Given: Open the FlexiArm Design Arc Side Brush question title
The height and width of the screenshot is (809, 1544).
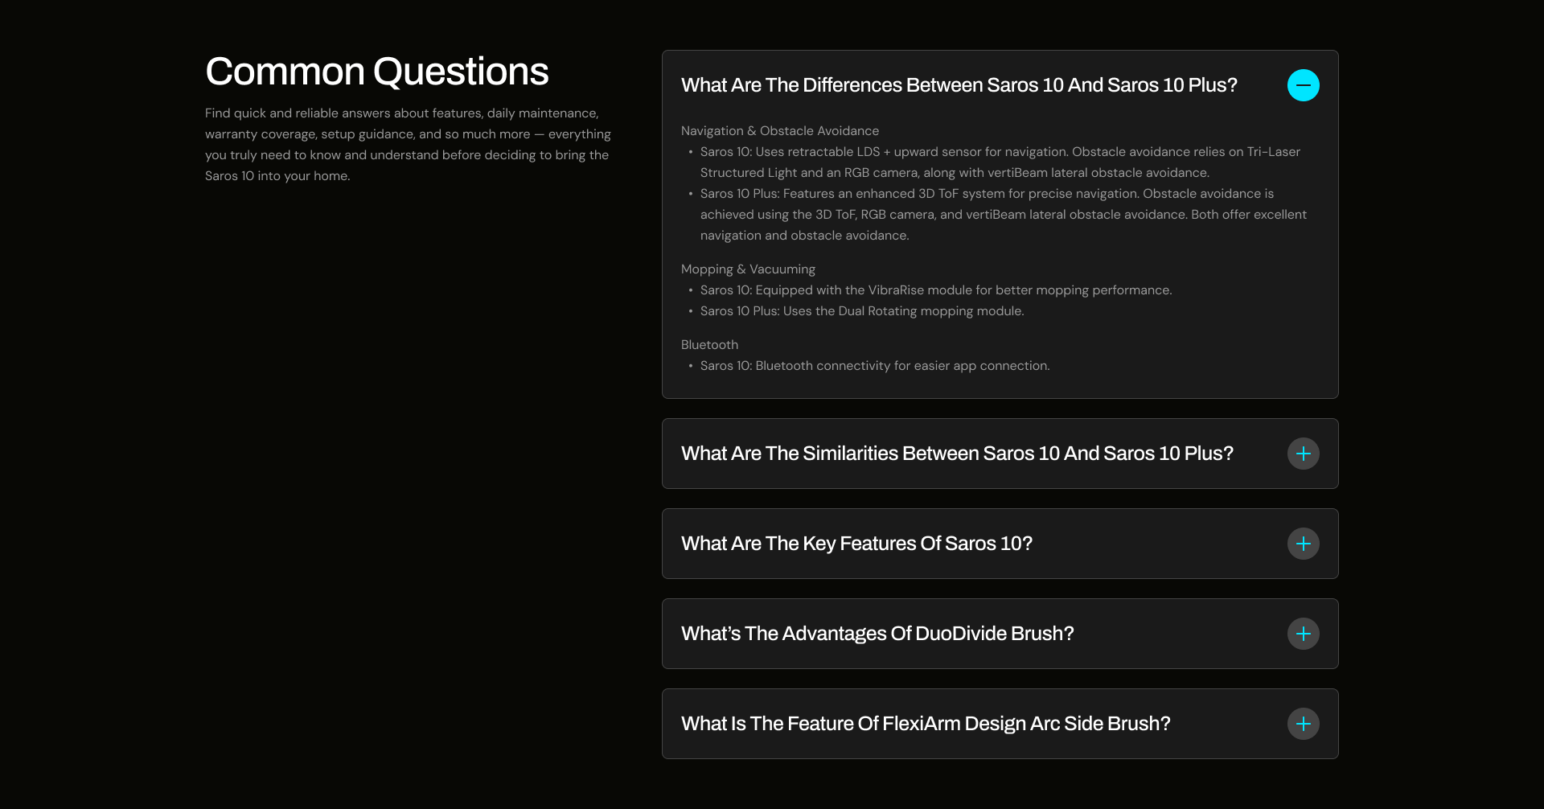Looking at the screenshot, I should (926, 724).
